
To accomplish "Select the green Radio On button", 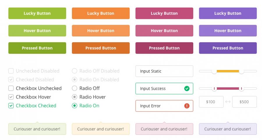I will [x=75, y=106].
